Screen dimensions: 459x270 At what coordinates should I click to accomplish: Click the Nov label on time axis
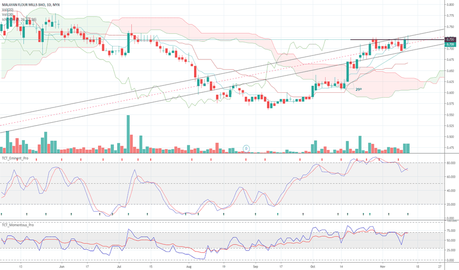[x=382, y=267]
